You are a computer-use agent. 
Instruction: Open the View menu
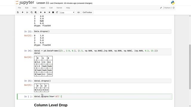[x=35, y=8]
